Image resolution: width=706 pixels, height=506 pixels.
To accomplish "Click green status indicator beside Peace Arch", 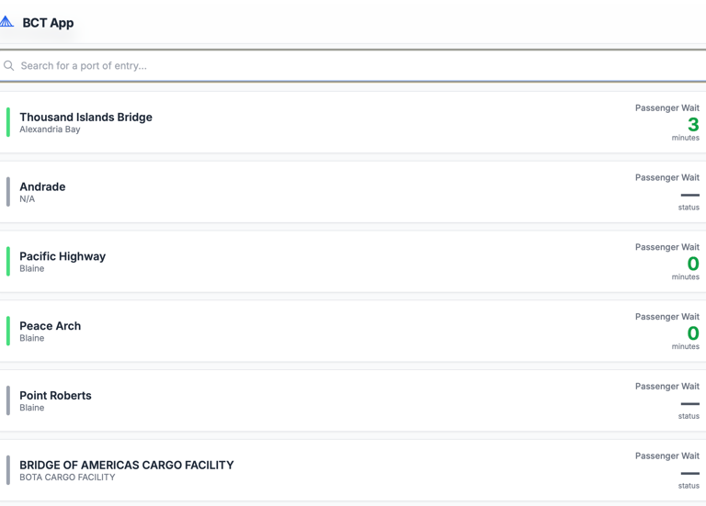I will pos(8,332).
